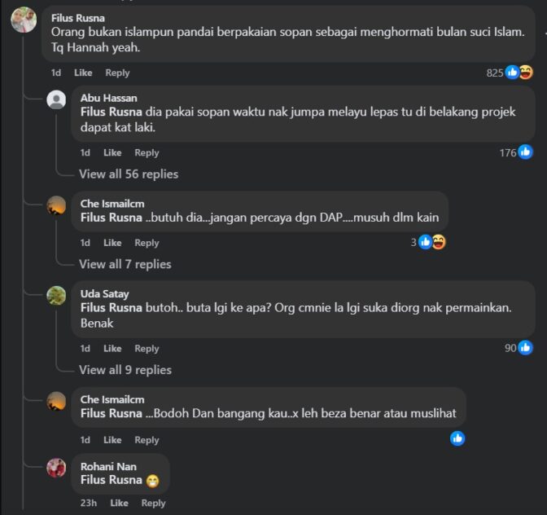
Task: Open Rohani Nan's profile avatar
Action: point(56,468)
